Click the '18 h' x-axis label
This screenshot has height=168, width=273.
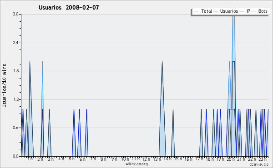(x=210, y=159)
